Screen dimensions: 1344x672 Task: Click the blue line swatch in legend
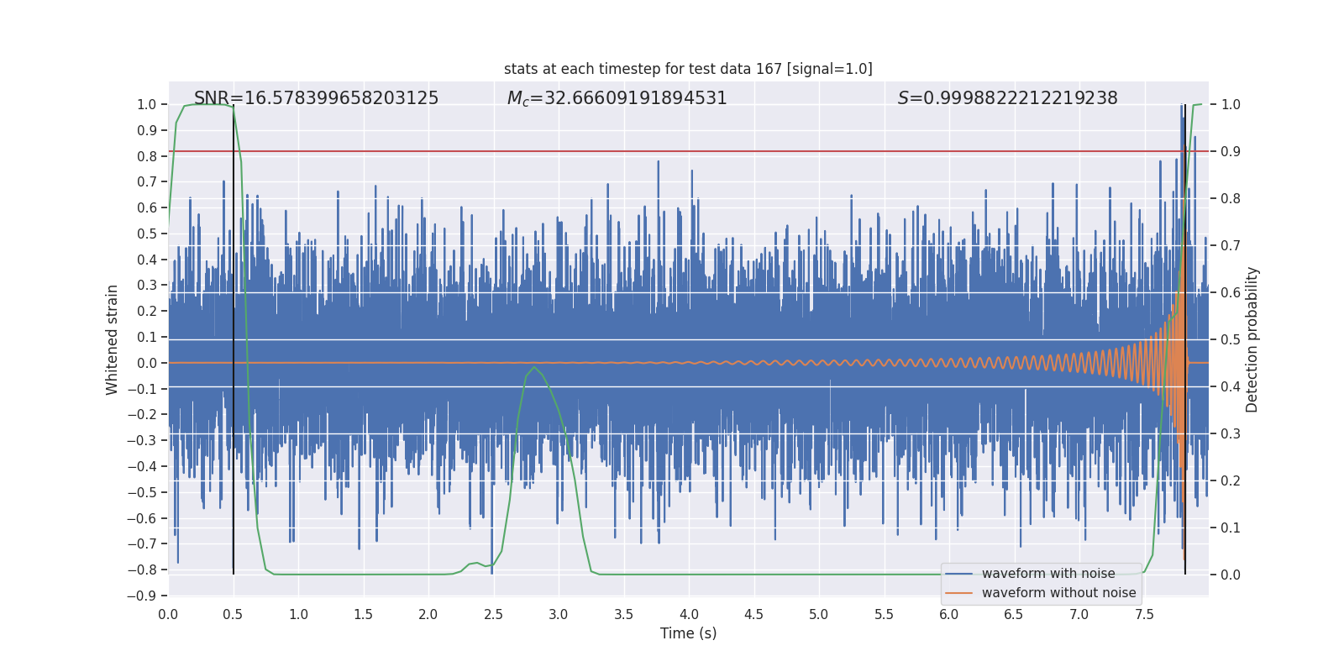(x=958, y=574)
